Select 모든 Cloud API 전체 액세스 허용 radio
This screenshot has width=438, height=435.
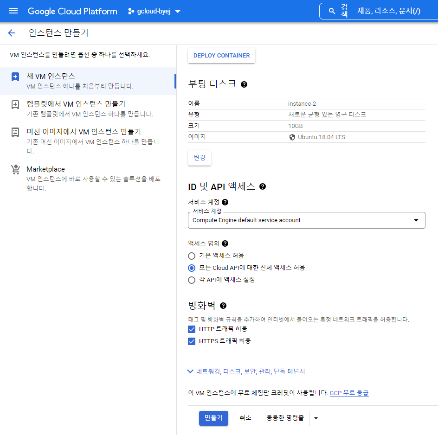click(192, 268)
